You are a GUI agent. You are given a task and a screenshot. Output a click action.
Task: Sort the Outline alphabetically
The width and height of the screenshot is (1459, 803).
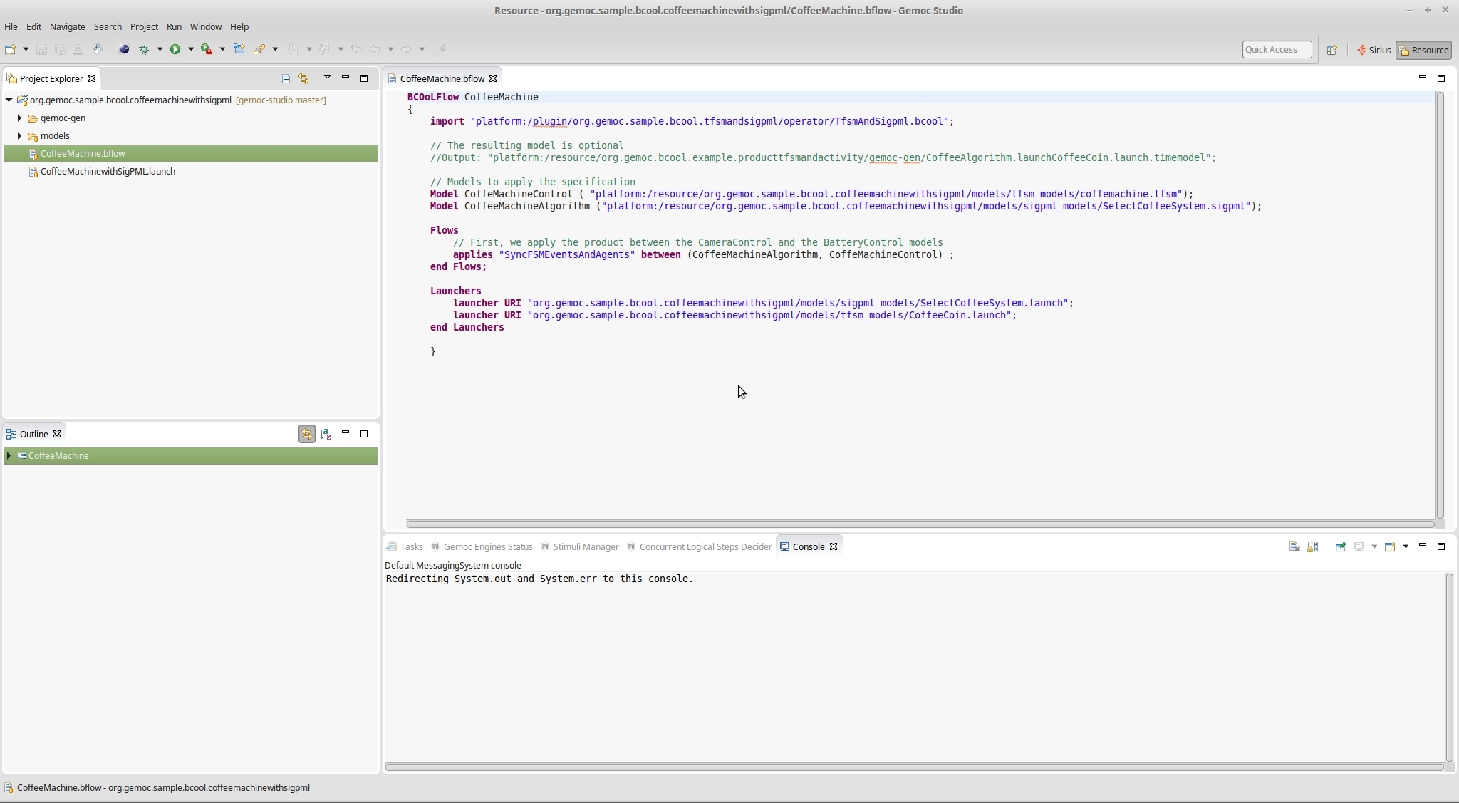click(x=326, y=434)
